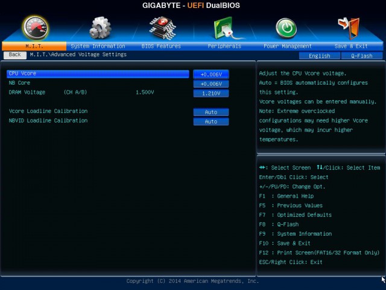Click the ESC/Right Click: Exit line
The image size is (386, 290).
pyautogui.click(x=291, y=262)
